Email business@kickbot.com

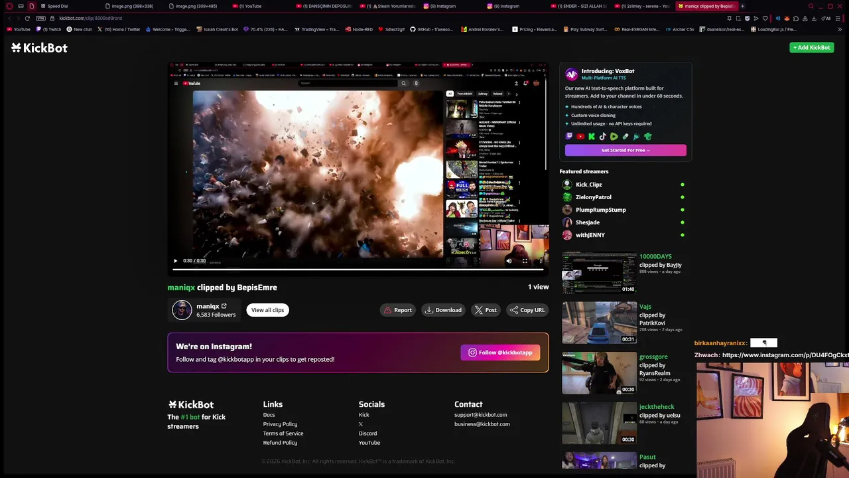pyautogui.click(x=482, y=424)
